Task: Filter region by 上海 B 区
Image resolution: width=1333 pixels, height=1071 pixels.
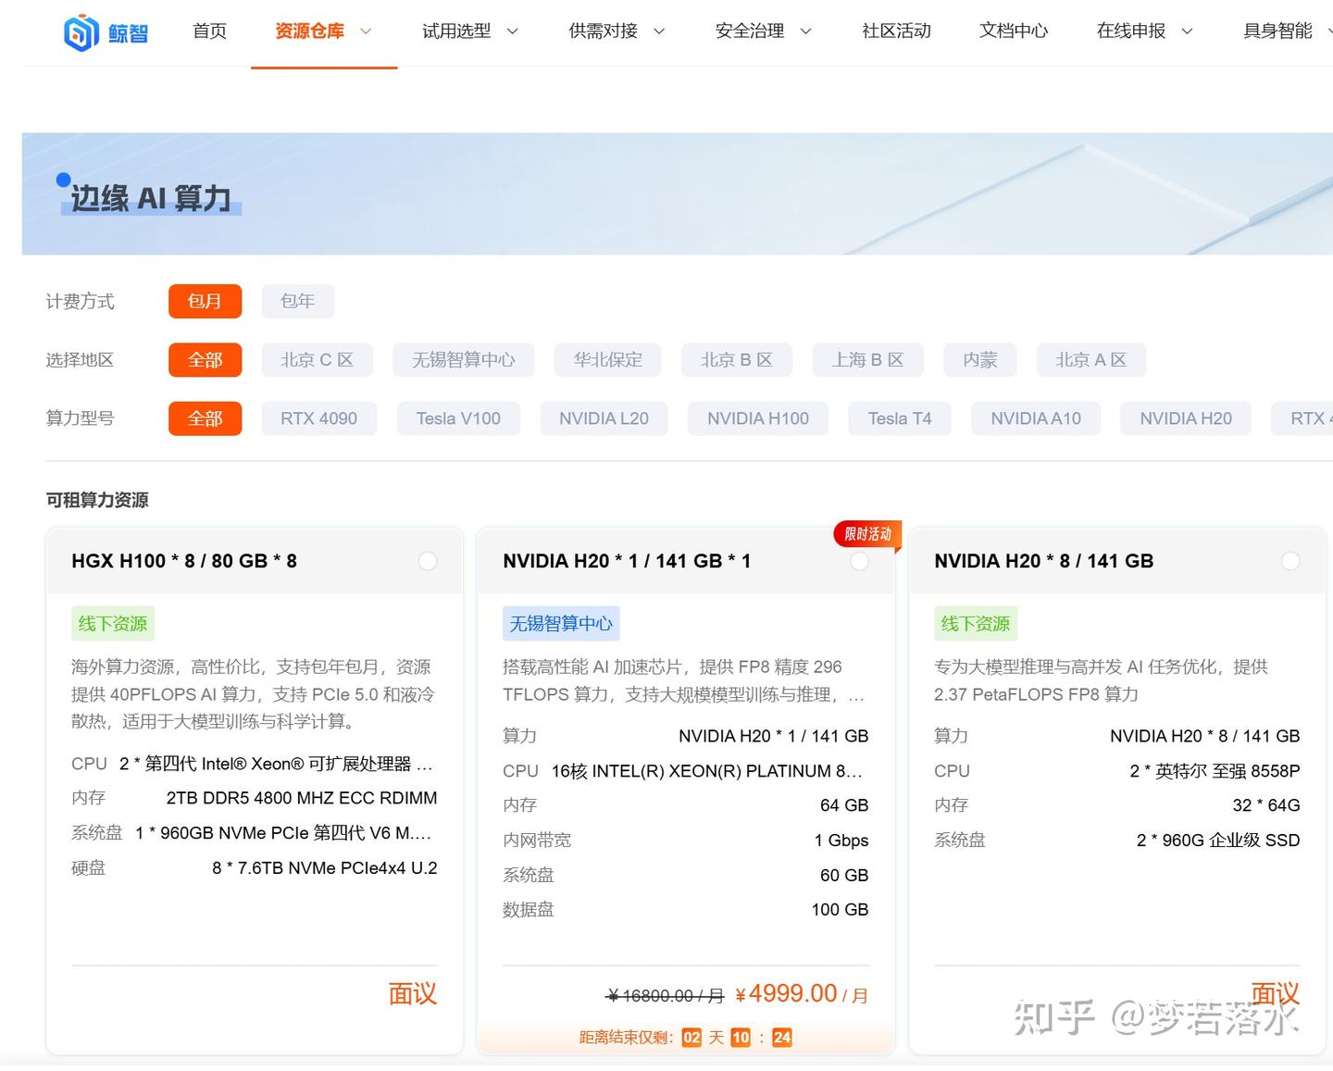Action: pyautogui.click(x=867, y=360)
